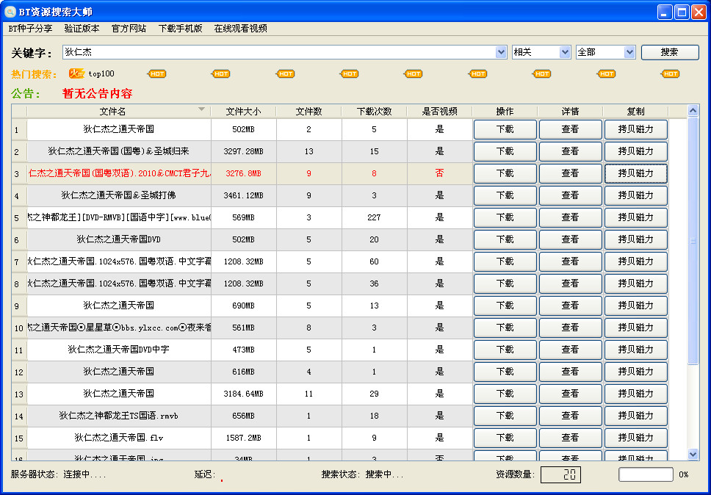Screen dimensions: 711x495
Task: Click the HOT icon in the middle of hot search row
Action: [x=413, y=73]
